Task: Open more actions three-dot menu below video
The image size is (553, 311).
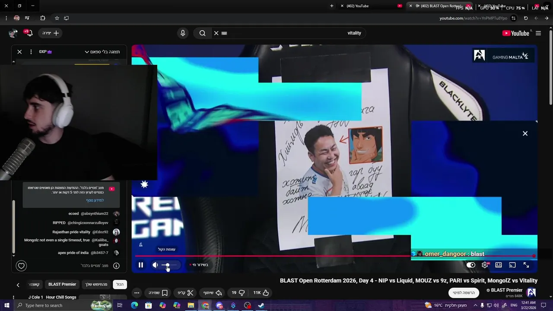Action: [137, 292]
